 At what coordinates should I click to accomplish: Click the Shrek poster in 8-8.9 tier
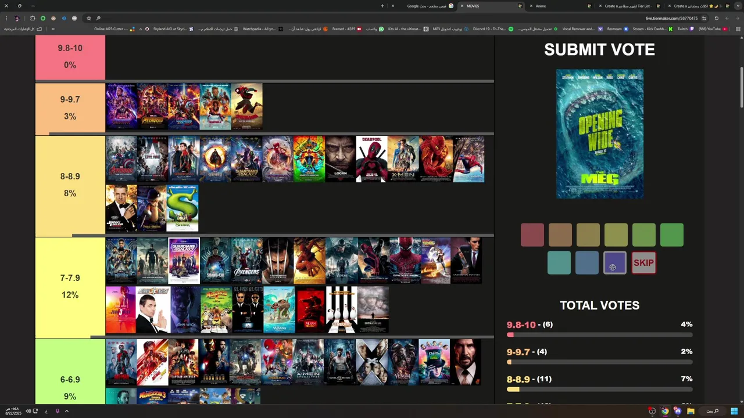[183, 208]
